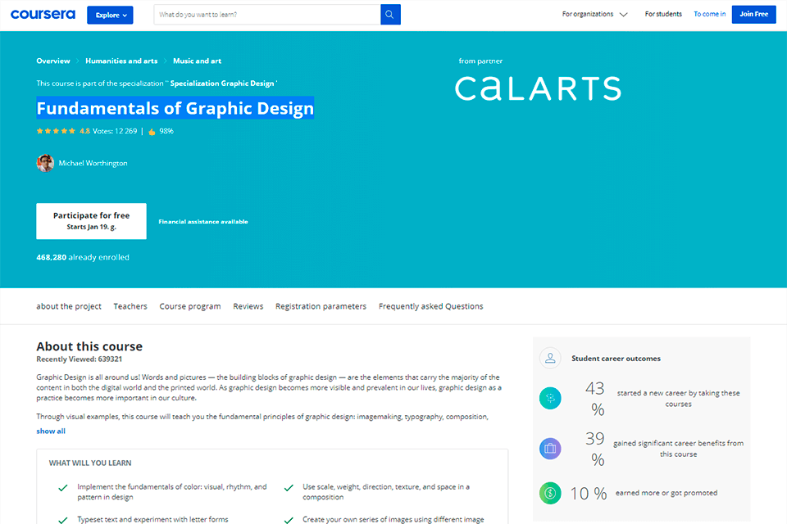Viewport: 787px width, 524px height.
Task: Expand course description with show all
Action: [51, 431]
